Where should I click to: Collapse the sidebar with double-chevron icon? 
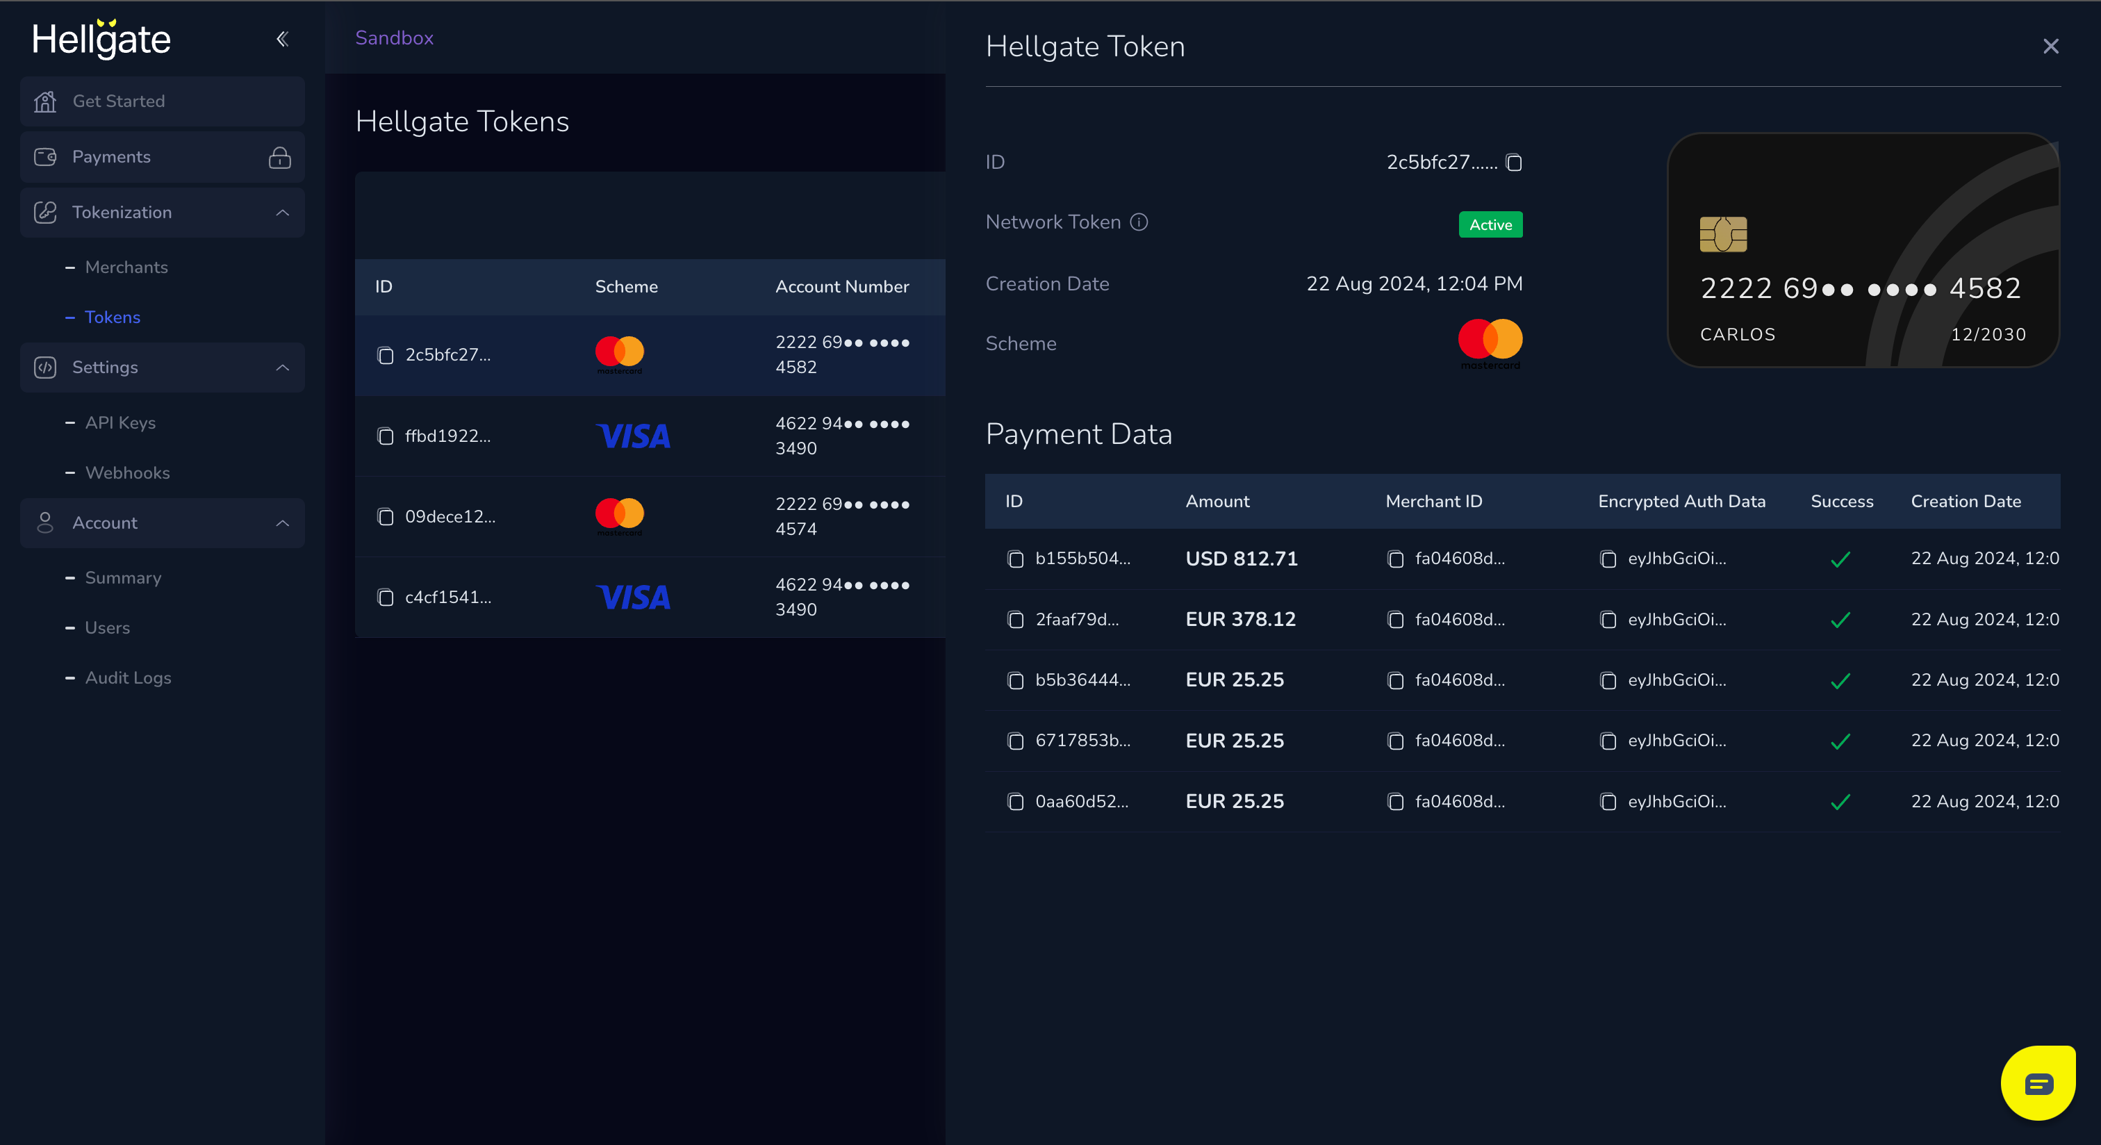pos(282,38)
